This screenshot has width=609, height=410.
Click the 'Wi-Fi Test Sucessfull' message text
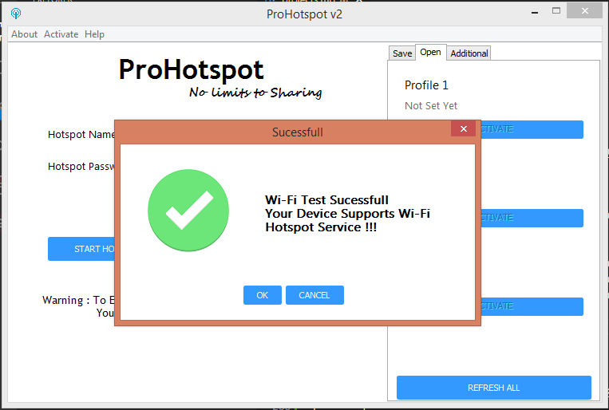(x=326, y=200)
